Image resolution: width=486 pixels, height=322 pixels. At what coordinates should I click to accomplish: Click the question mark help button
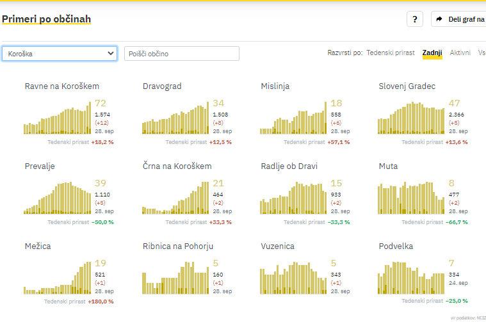click(414, 19)
